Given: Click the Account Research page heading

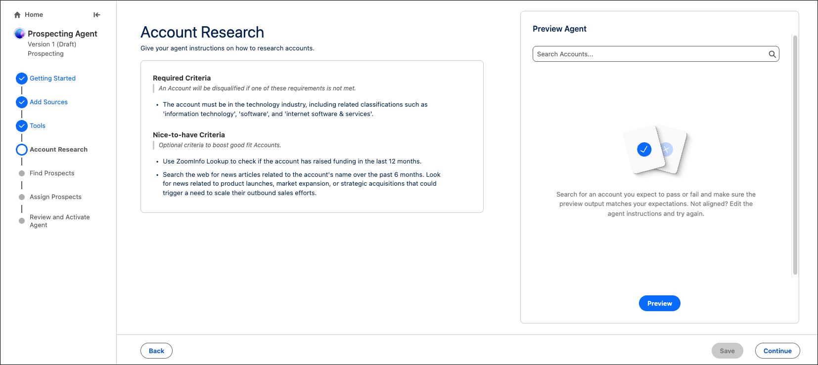Looking at the screenshot, I should pyautogui.click(x=202, y=32).
